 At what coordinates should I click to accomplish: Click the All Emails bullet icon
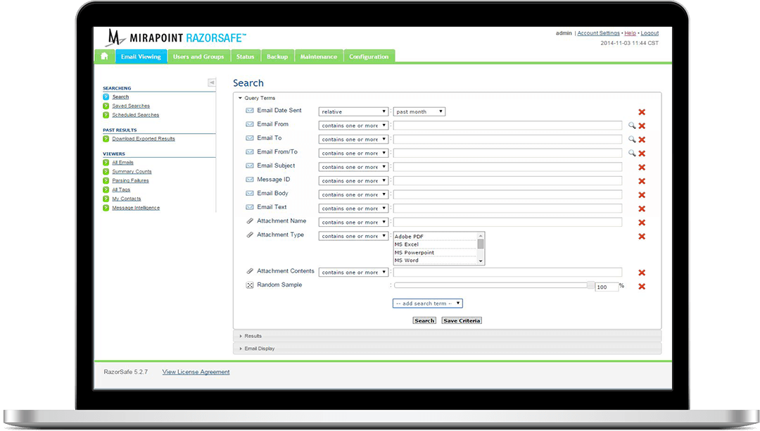pos(106,163)
